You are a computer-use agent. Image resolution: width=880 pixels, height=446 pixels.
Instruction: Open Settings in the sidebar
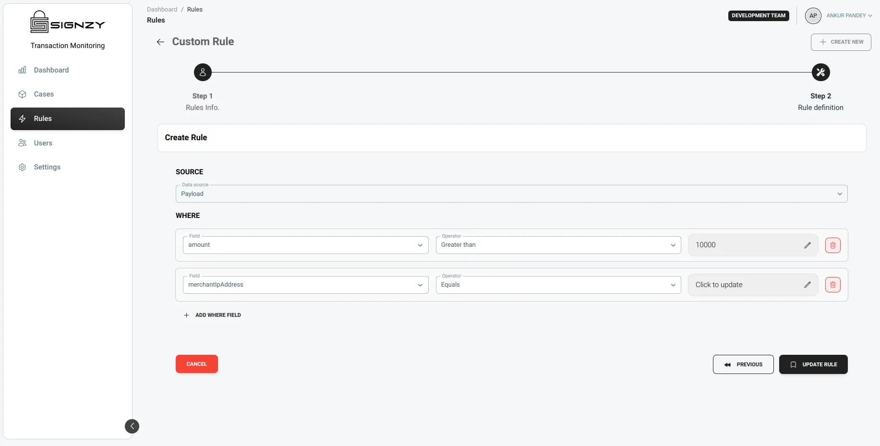(68, 167)
